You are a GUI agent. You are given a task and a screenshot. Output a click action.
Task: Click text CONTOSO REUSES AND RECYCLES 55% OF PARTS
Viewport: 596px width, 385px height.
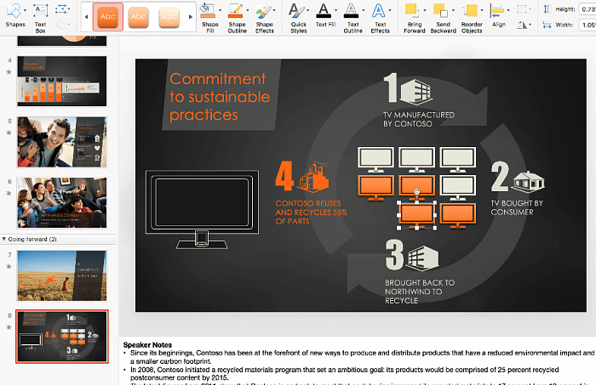point(311,212)
